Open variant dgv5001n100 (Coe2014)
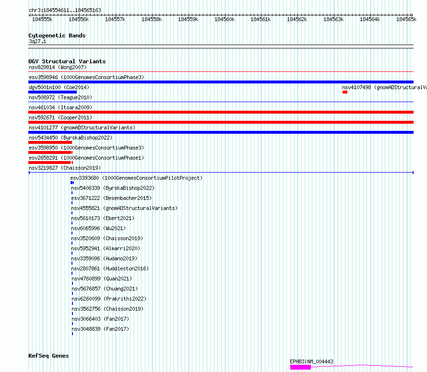427x372 pixels. click(x=59, y=87)
